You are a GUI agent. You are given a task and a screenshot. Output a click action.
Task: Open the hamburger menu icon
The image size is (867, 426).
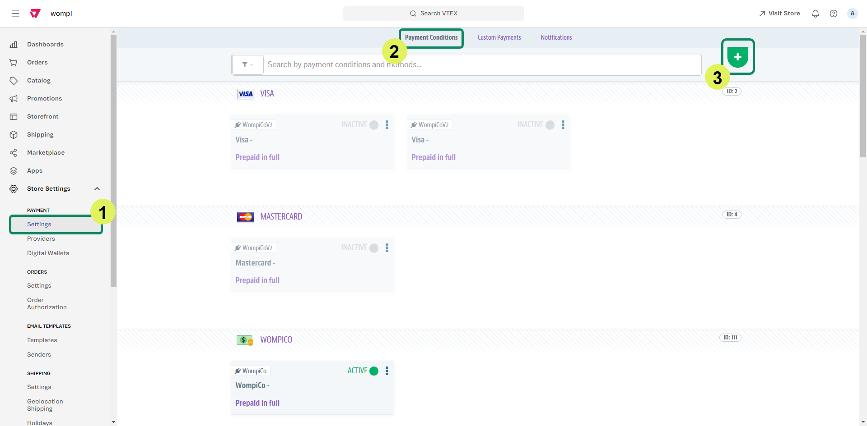[15, 14]
